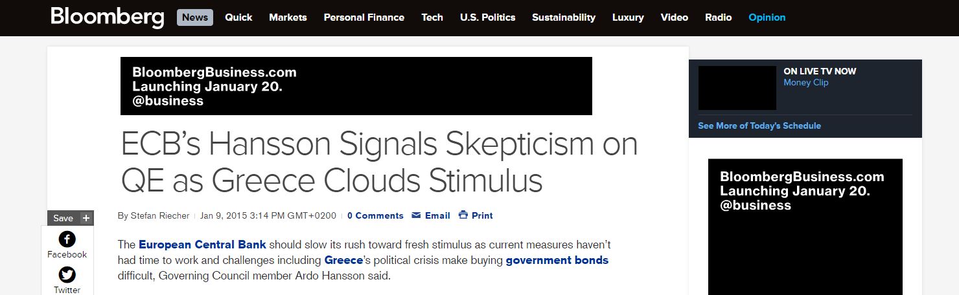The width and height of the screenshot is (959, 295).
Task: Click the BloombergBusiness.com top banner ad
Action: (x=356, y=86)
